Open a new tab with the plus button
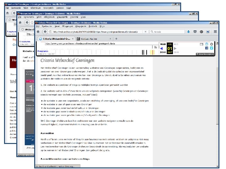The image size is (226, 169). click(x=116, y=39)
